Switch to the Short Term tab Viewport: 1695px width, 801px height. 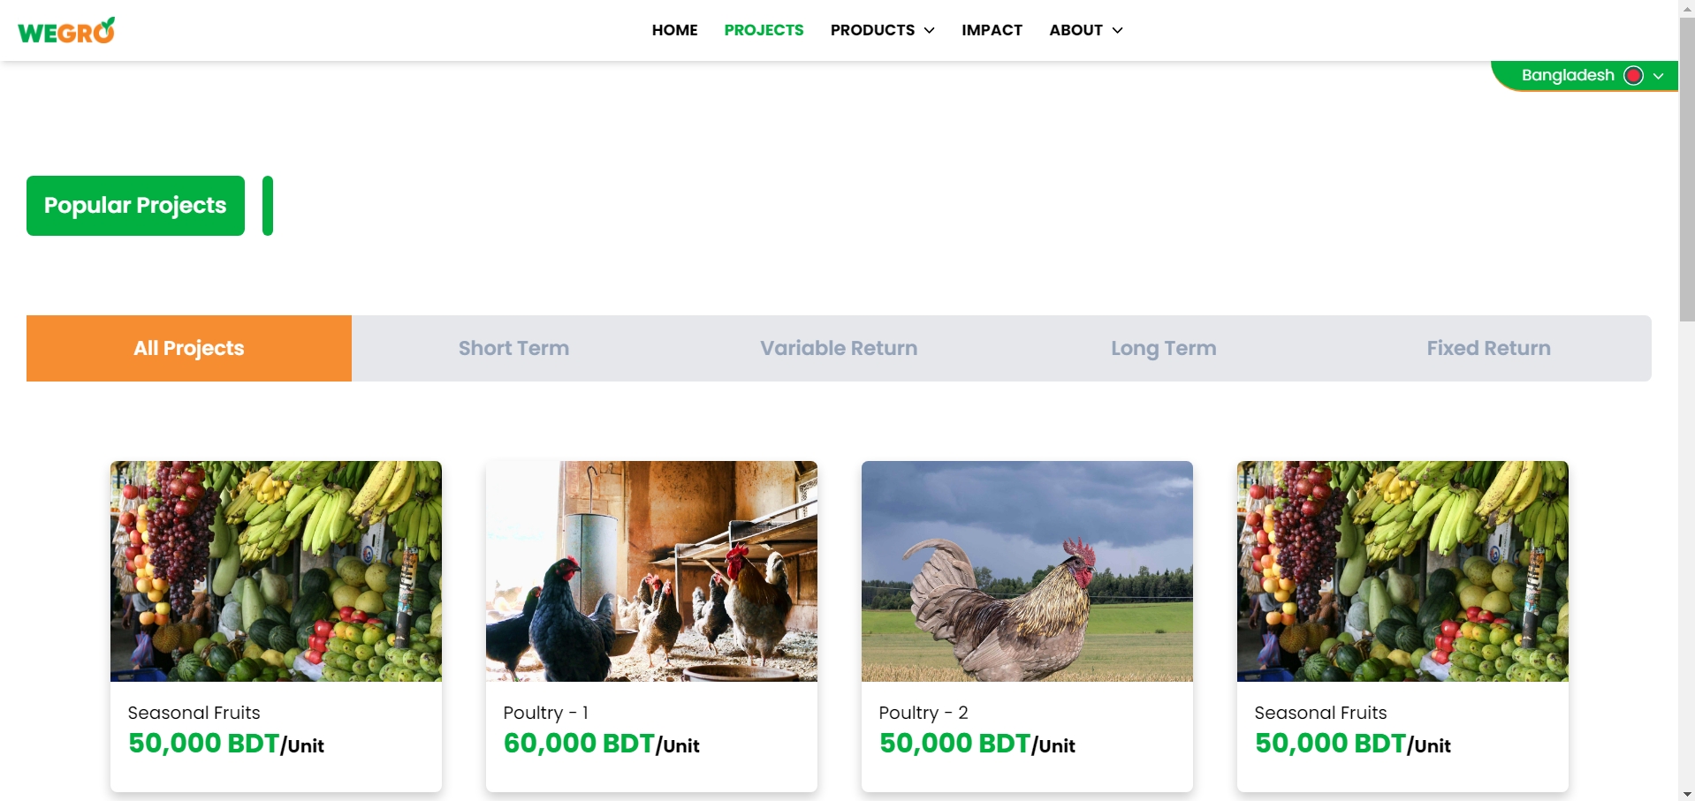[x=513, y=348]
